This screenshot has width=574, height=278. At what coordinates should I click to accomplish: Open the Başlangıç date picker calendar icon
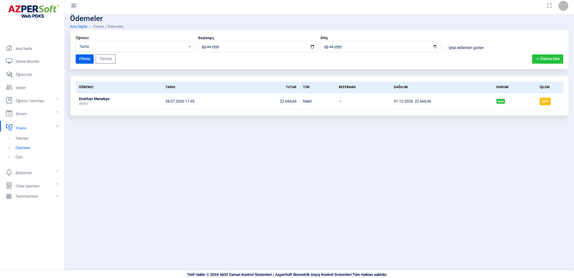pyautogui.click(x=312, y=47)
